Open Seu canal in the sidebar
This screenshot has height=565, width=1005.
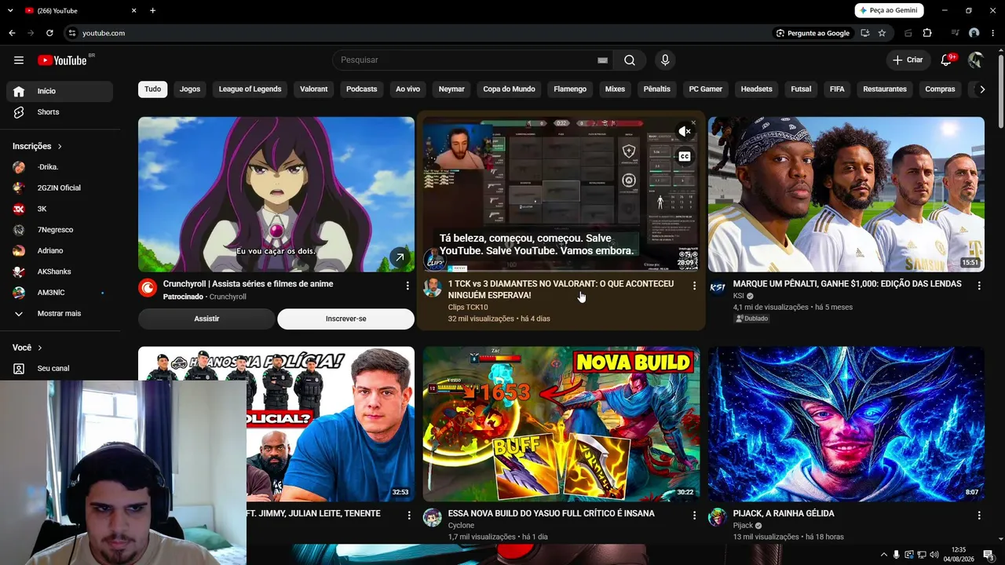pos(60,368)
